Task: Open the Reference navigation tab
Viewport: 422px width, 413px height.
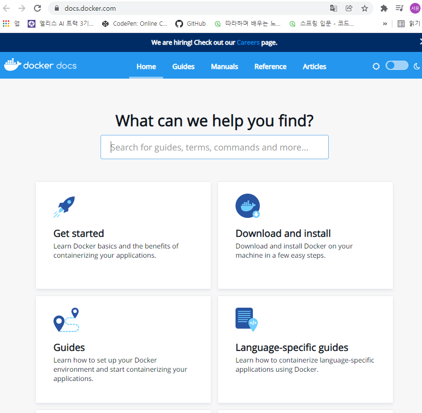Action: 270,66
